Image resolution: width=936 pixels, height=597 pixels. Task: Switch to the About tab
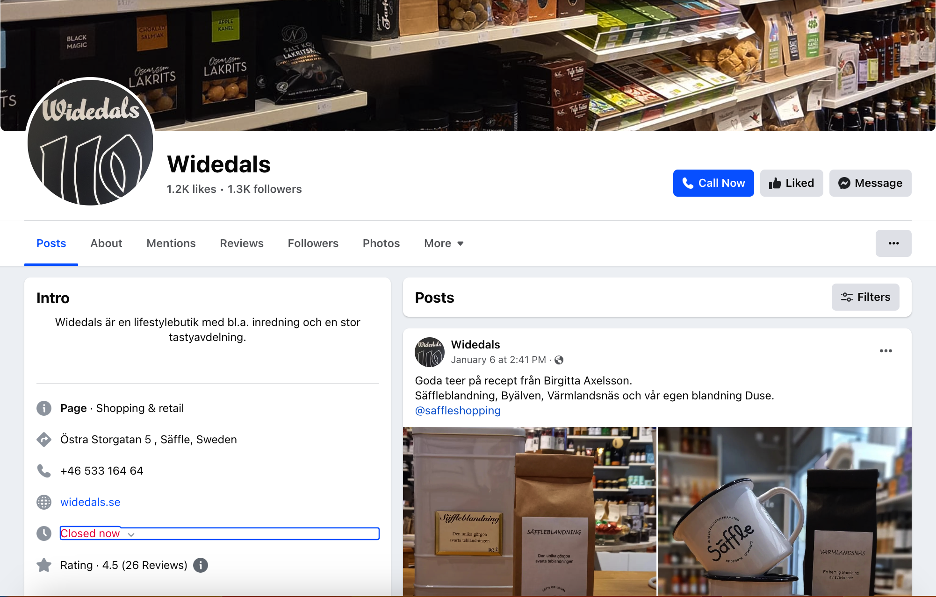pos(106,243)
